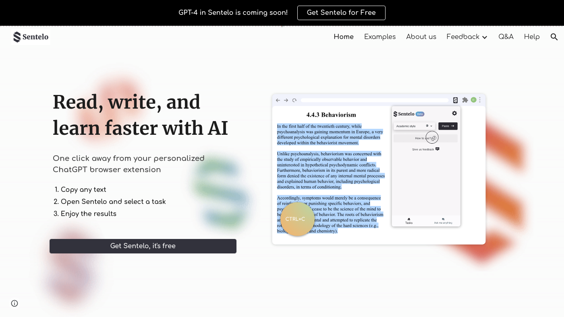Click the puzzle-piece extensions icon in demo browser
Viewport: 564px width, 317px height.
point(465,100)
